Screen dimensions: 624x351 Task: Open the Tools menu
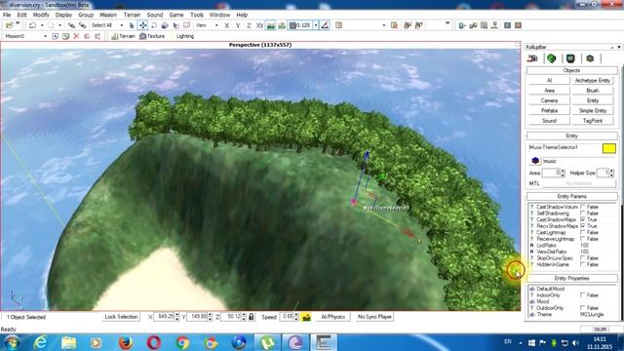pyautogui.click(x=197, y=15)
